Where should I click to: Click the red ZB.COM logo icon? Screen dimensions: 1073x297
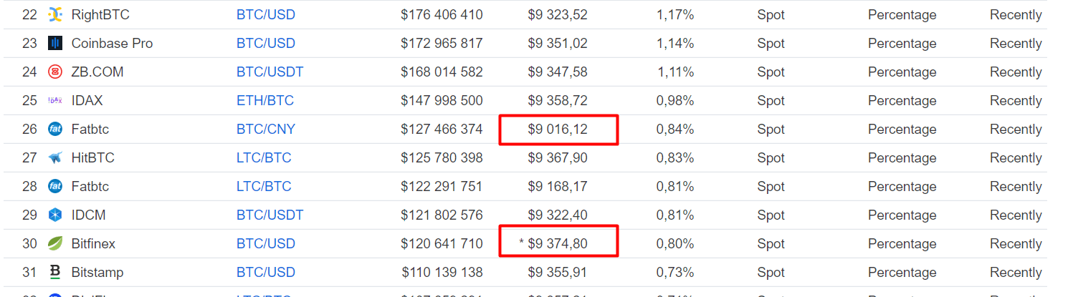tap(55, 72)
